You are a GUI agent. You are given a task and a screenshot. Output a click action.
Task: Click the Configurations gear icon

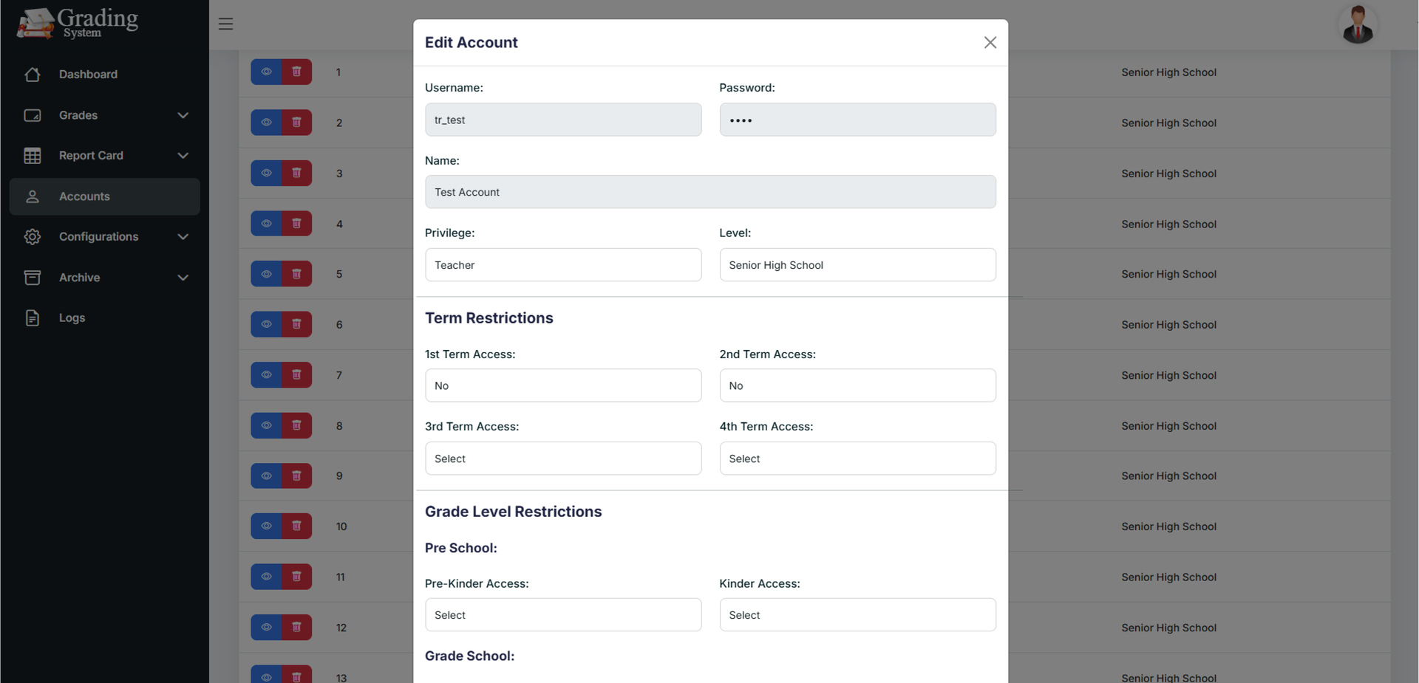(33, 237)
